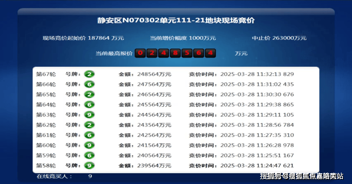Select the current increment value 1000万元
Image resolution: width=352 pixels, height=184 pixels.
202,38
